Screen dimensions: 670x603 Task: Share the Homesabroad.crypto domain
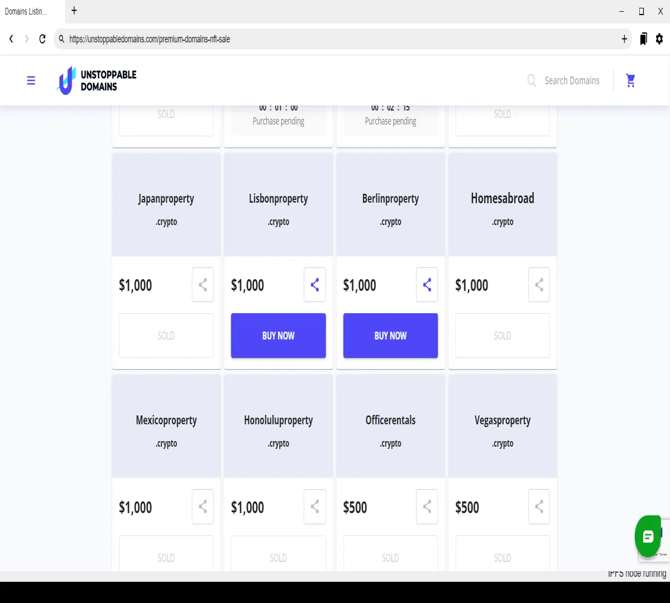539,285
